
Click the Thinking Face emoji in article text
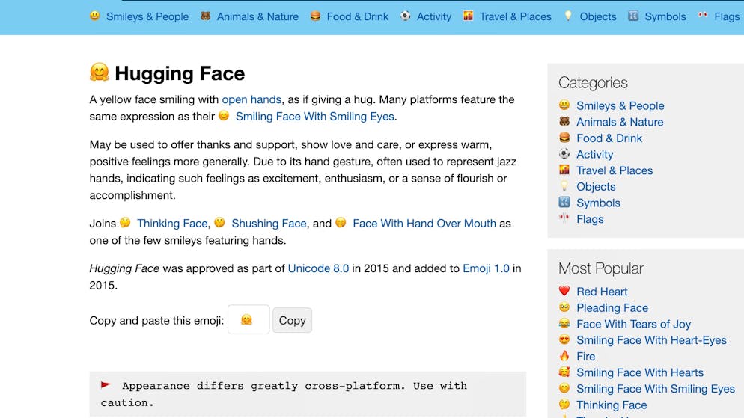pyautogui.click(x=125, y=222)
